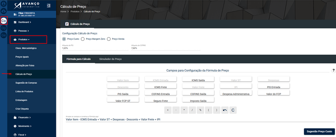The height and width of the screenshot is (137, 336).
Task: Undo the last formula entry with the arrow icon
Action: pos(225,110)
